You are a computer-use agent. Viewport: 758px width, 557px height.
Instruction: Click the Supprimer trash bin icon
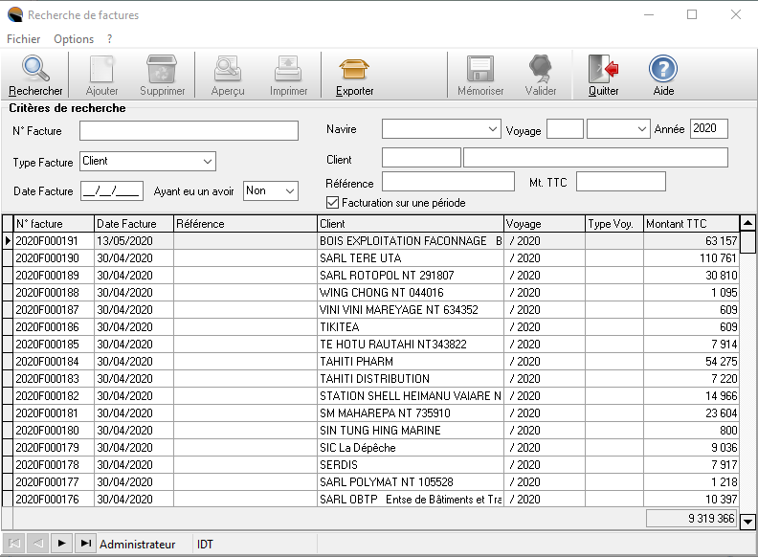click(x=163, y=70)
